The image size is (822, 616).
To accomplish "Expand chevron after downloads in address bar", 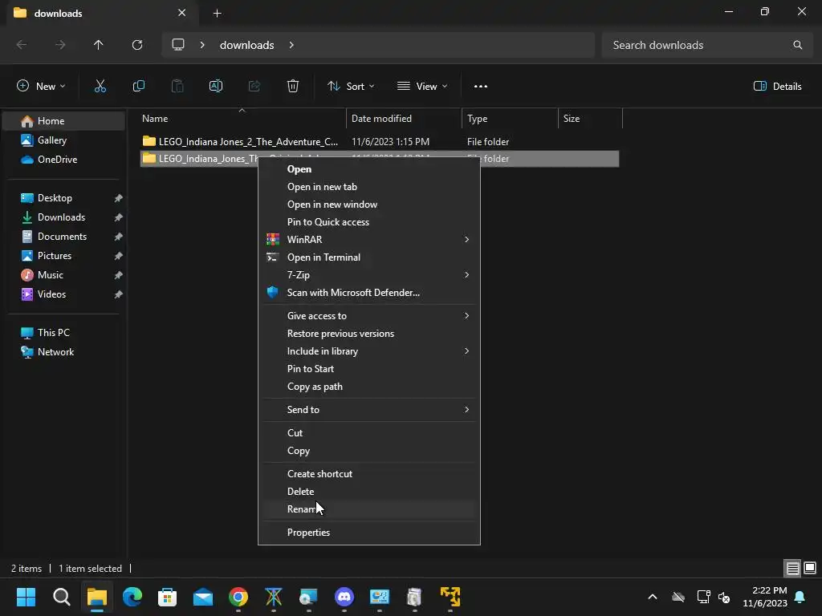I will coord(291,45).
